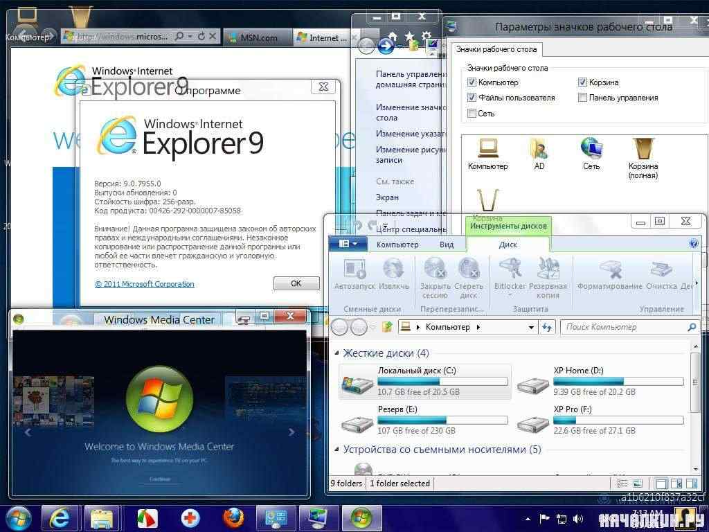Open IE Favorites star
Image resolution: width=709 pixels, height=532 pixels.
tap(410, 36)
